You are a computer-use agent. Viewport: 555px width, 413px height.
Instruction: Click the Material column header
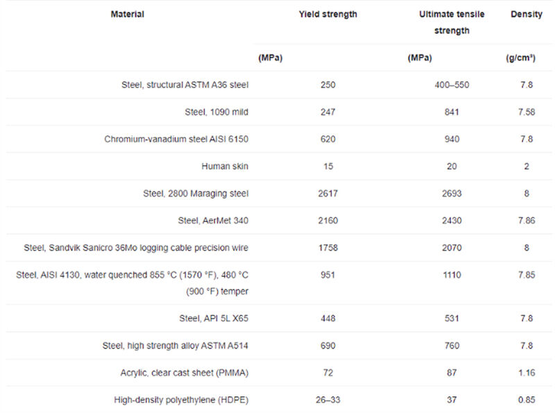click(x=128, y=14)
